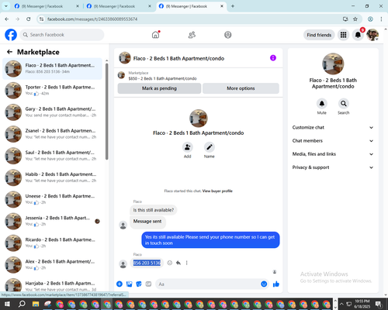Image resolution: width=388 pixels, height=310 pixels.
Task: Open the Facebook apps menu grid
Action: (343, 35)
